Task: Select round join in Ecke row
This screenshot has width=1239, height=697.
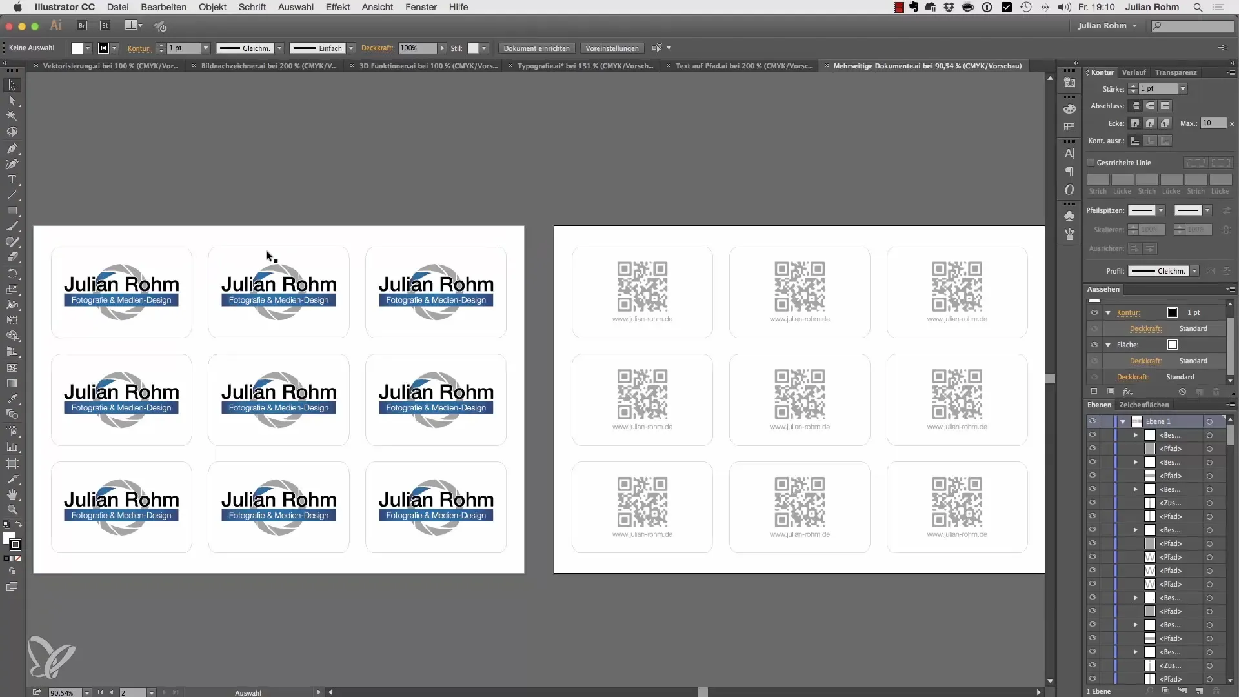Action: click(1150, 123)
